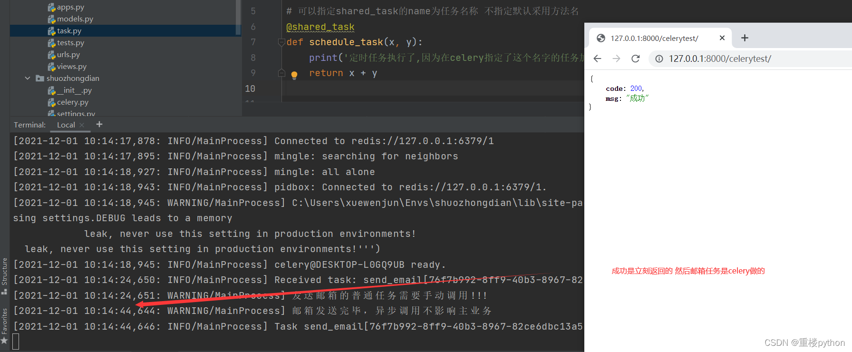Viewport: 852px width, 352px height.
Task: Close the Local terminal tab
Action: [82, 125]
